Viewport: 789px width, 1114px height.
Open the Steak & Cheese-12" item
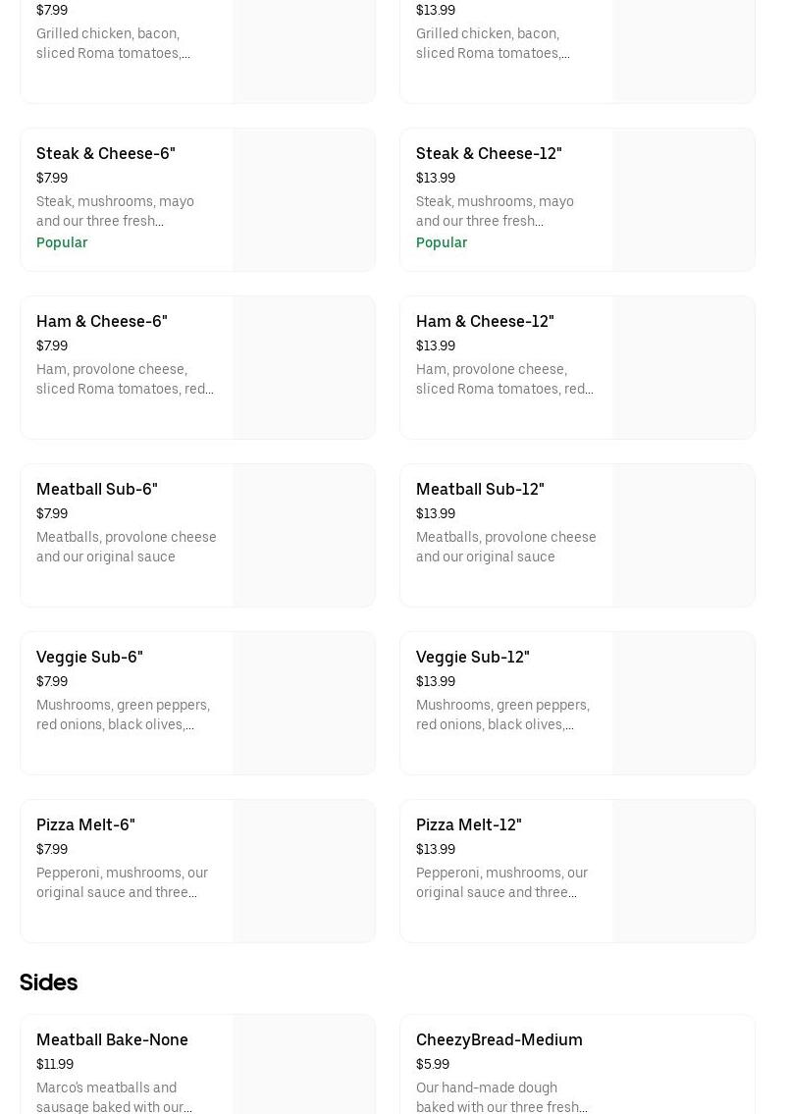(x=489, y=154)
